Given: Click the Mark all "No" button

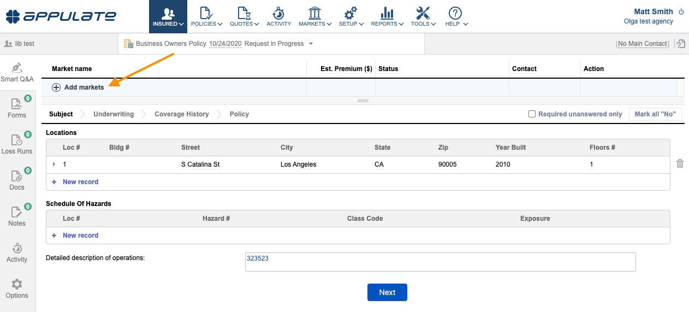Looking at the screenshot, I should coord(655,114).
